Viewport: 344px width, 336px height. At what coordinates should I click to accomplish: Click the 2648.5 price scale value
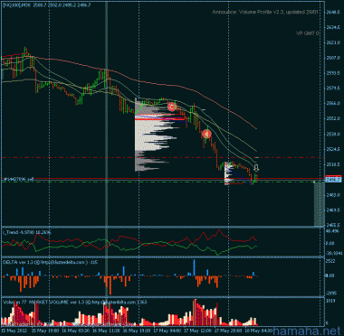pyautogui.click(x=334, y=13)
